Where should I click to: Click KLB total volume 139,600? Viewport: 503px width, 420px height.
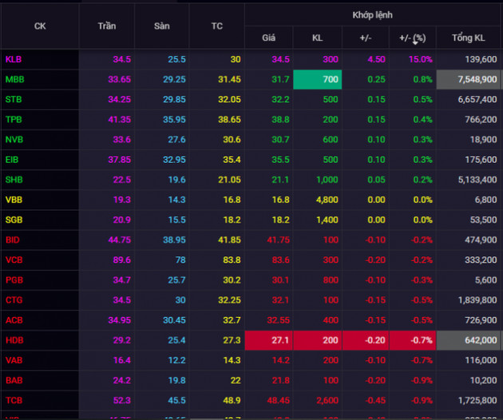click(x=481, y=59)
